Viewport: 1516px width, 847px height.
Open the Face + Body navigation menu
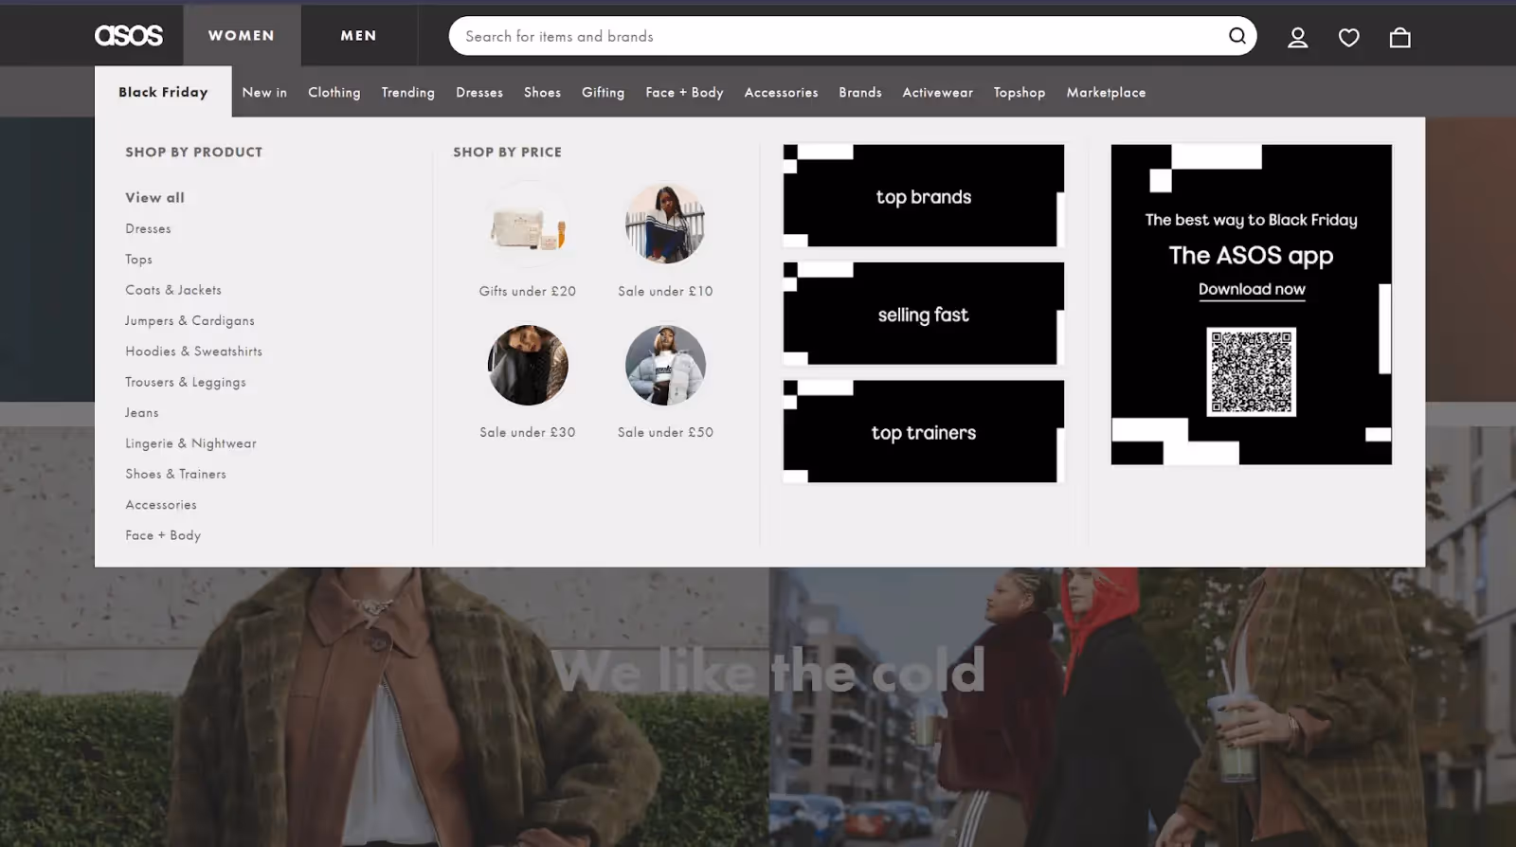coord(685,92)
